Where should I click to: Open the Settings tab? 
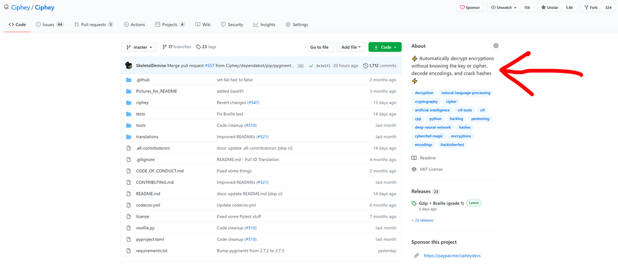click(x=297, y=25)
